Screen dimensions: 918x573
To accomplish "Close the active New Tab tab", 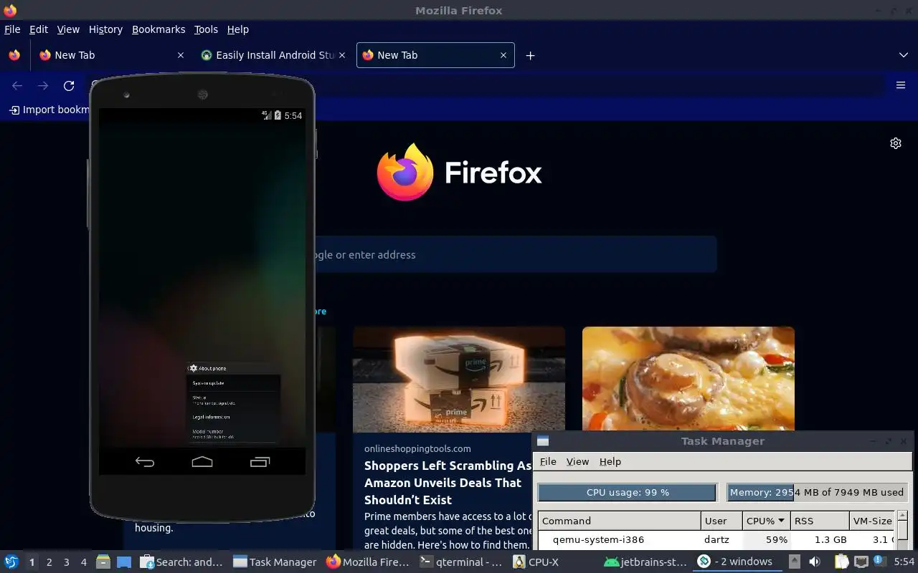I will pyautogui.click(x=503, y=55).
